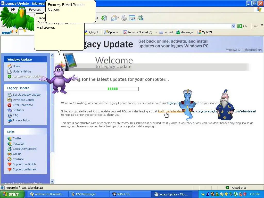Open Error Reference
This screenshot has height=198, width=264.
(23, 105)
